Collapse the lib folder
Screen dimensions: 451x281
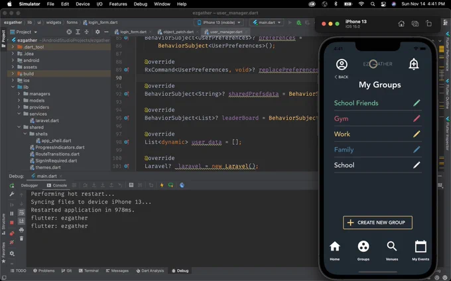(13, 87)
